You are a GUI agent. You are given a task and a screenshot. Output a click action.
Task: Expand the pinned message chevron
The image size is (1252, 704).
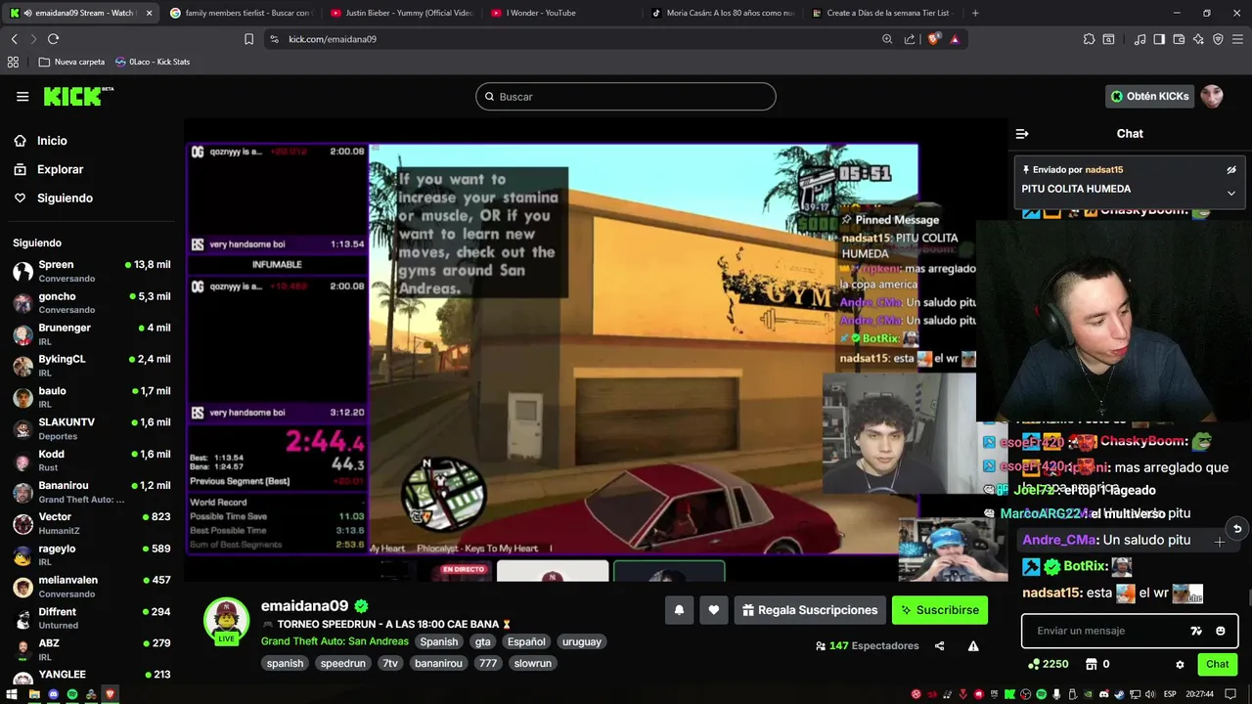1231,193
